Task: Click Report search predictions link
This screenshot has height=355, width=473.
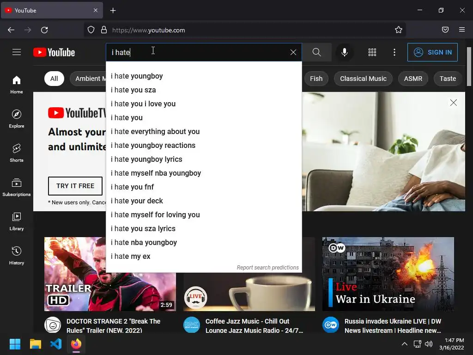Action: 267,268
